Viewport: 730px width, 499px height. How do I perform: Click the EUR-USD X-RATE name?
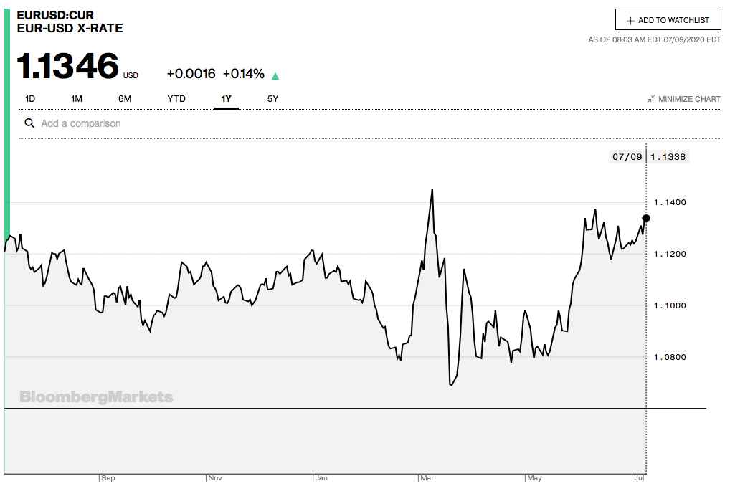(x=70, y=29)
